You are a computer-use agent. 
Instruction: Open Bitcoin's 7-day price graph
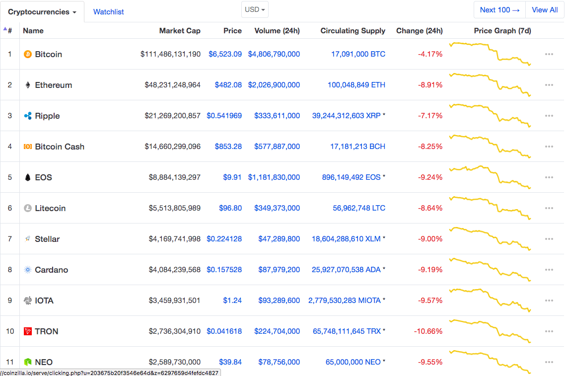point(490,54)
